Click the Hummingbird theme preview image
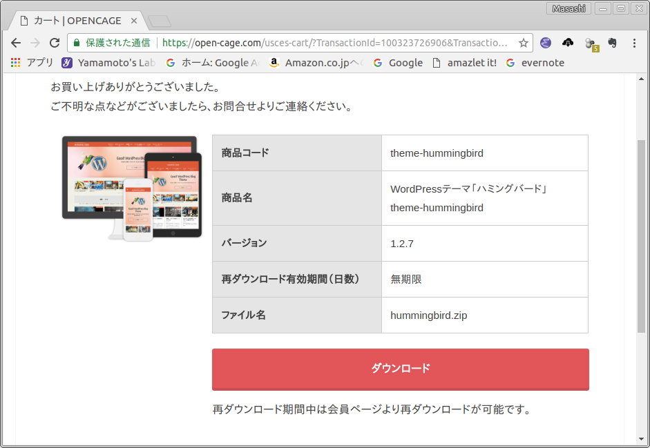Screen dimensions: 650x448 pos(131,188)
